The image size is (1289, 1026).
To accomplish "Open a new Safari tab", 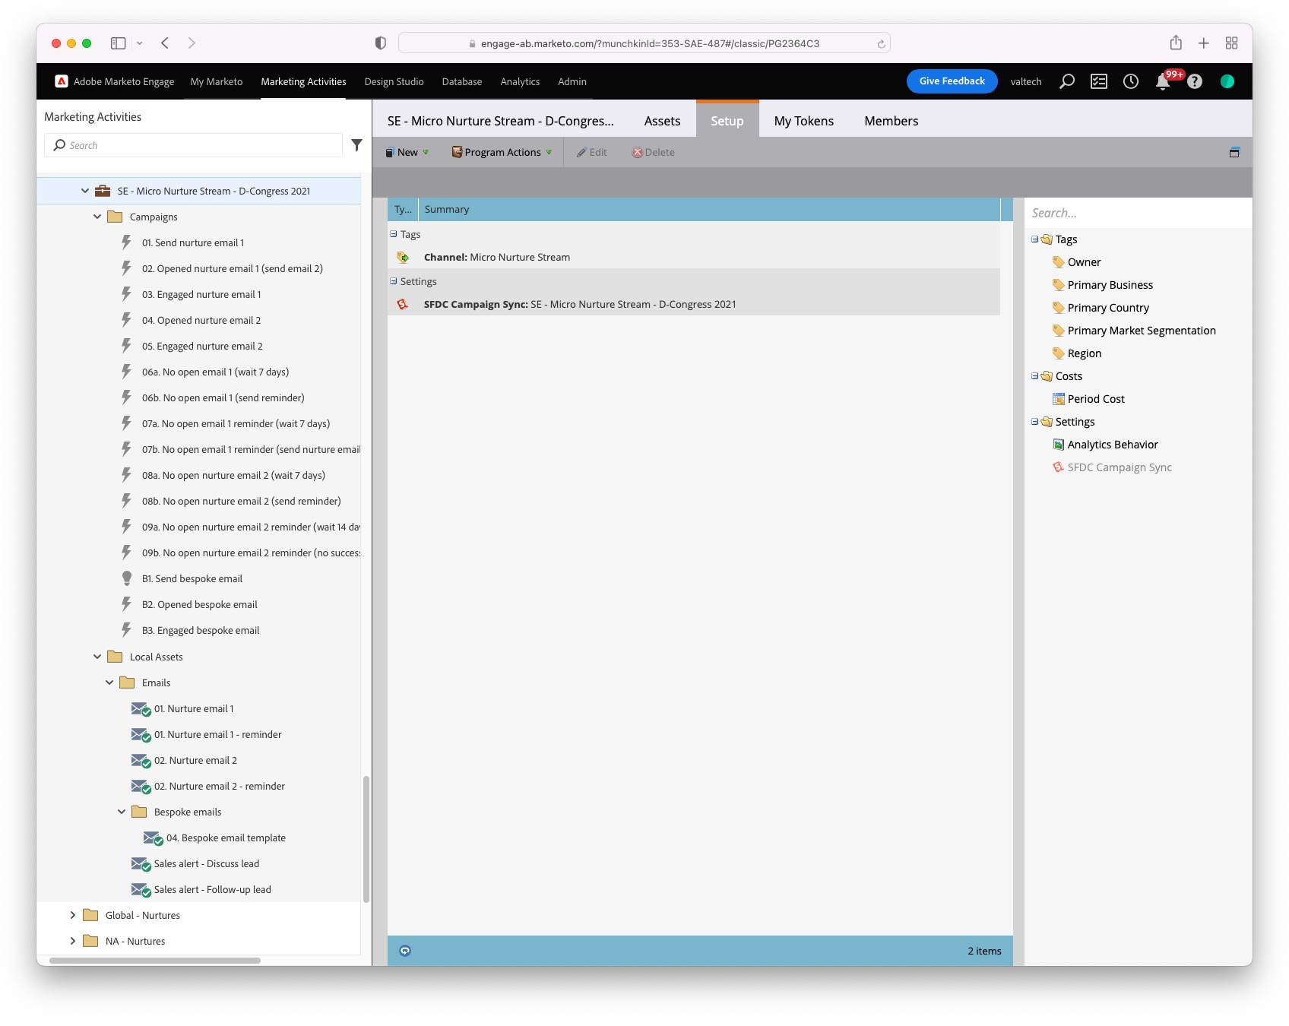I will point(1204,43).
